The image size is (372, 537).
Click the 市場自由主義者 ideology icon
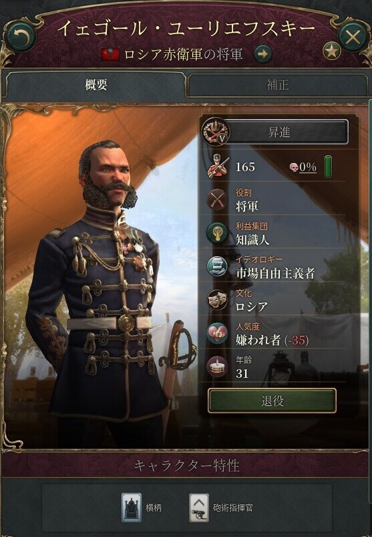(x=218, y=266)
